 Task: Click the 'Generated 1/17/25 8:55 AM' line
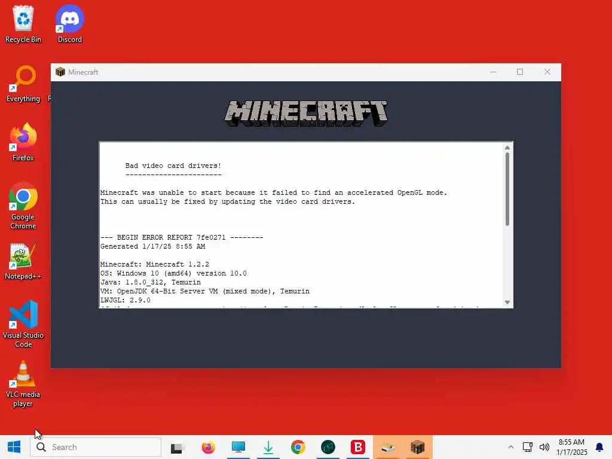pos(152,246)
